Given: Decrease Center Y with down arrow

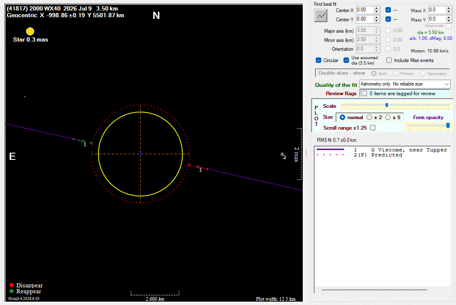Looking at the screenshot, I should tap(377, 21).
